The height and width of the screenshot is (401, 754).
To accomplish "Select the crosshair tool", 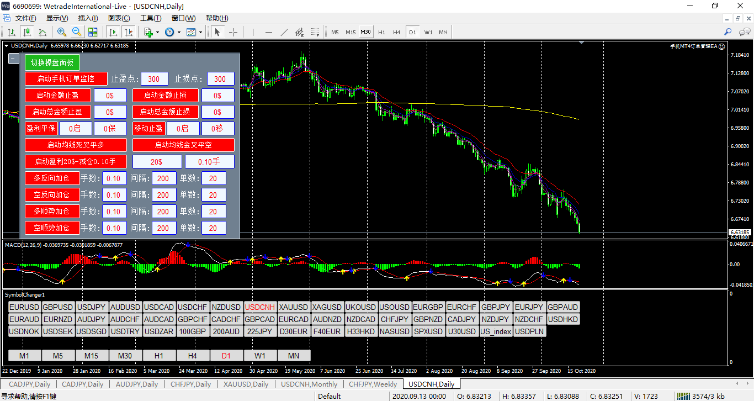I will [x=233, y=32].
